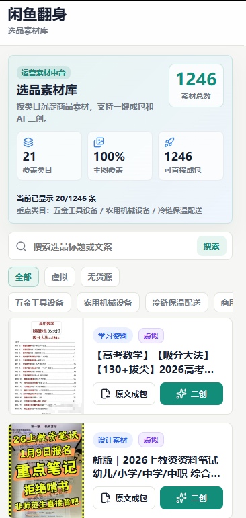Image resolution: width=246 pixels, height=518 pixels.
Task: Click the 100% 主图覆盖 stat card
Action: (120, 156)
